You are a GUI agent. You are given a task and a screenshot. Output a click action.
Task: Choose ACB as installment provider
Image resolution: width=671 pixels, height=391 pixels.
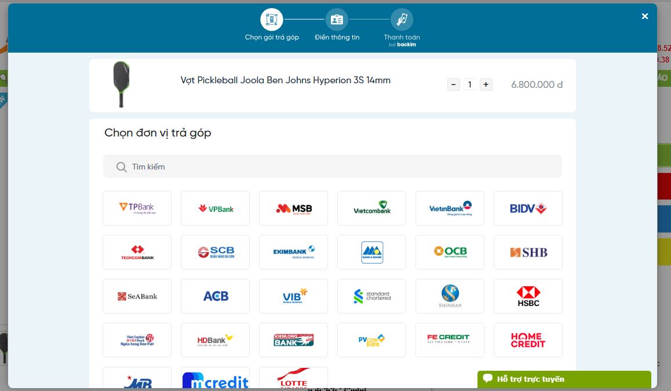pyautogui.click(x=215, y=296)
